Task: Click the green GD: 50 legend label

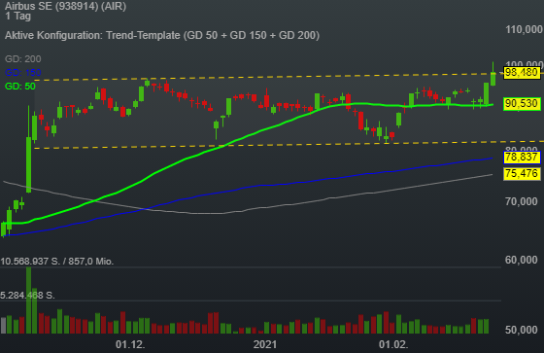Action: pos(20,86)
